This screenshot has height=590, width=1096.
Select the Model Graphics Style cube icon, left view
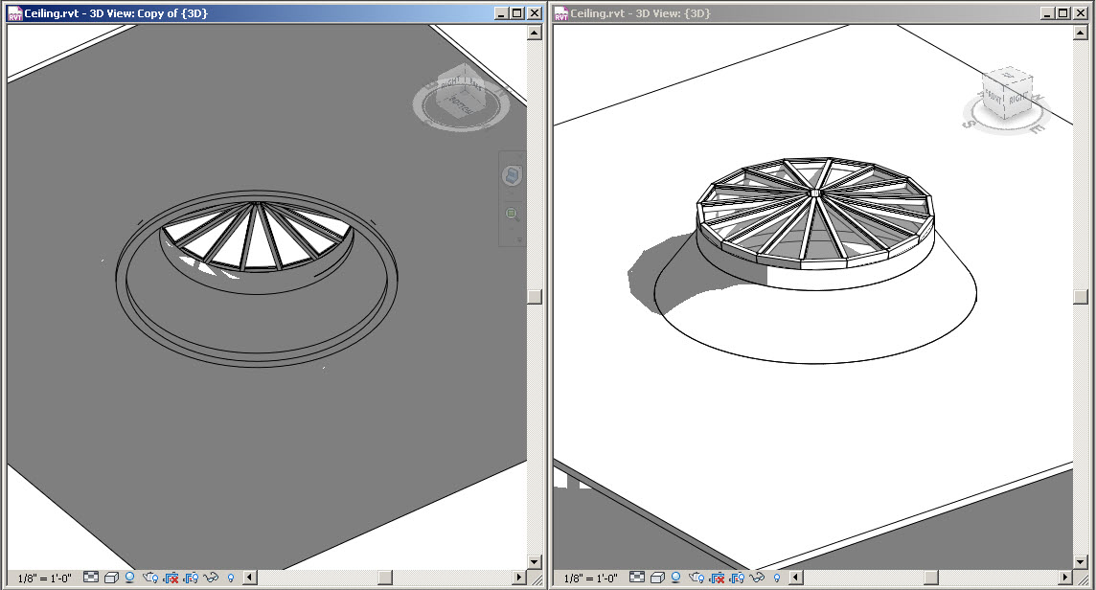click(x=113, y=577)
